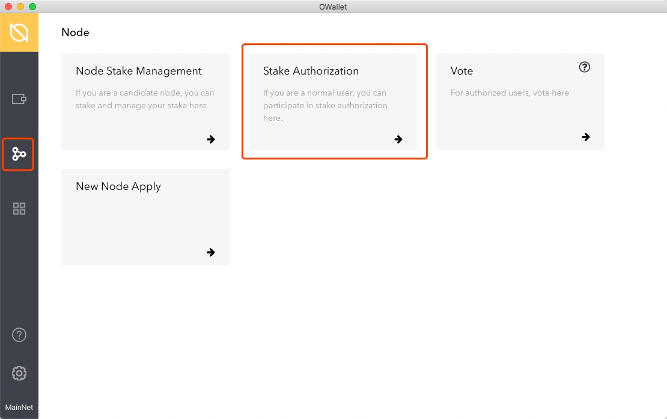Screen dimensions: 667x419
Task: Click the normal user stake authorization description
Action: (x=325, y=105)
